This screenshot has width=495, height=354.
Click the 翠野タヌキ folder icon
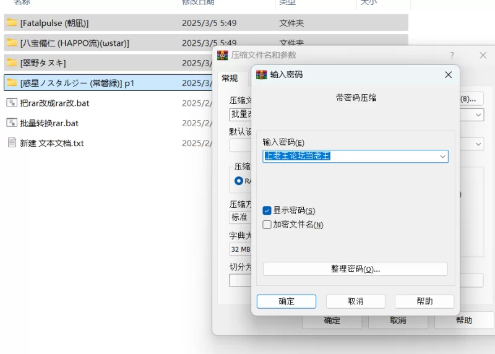12,63
